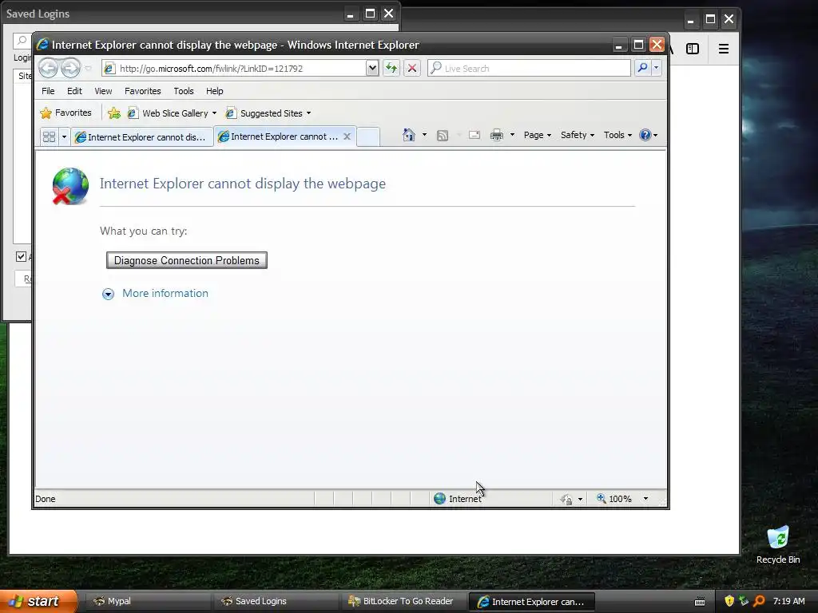The height and width of the screenshot is (613, 818).
Task: Expand the address bar URL dropdown
Action: pyautogui.click(x=372, y=68)
